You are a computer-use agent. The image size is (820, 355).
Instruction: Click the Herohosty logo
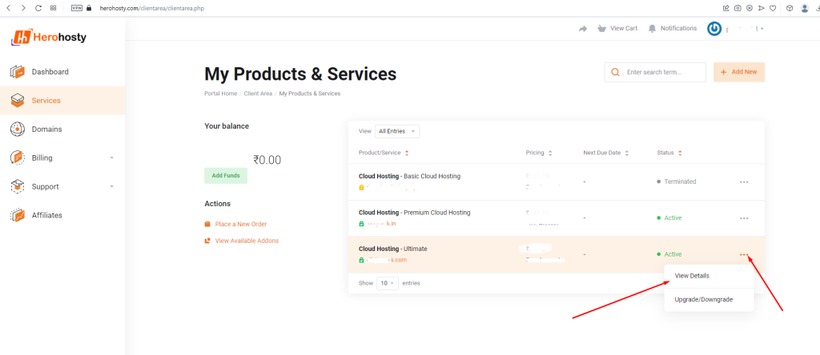click(49, 37)
